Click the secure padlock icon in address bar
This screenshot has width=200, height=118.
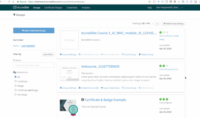point(18,2)
